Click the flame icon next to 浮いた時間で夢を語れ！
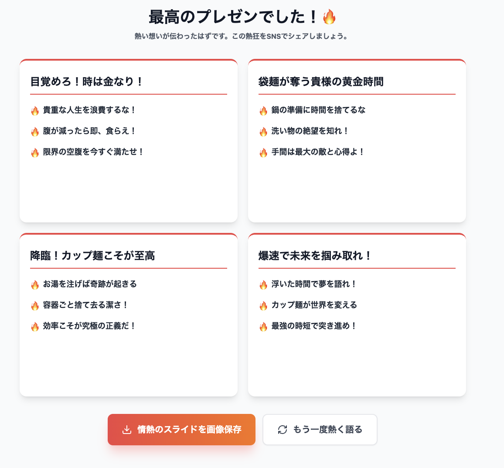 [263, 285]
